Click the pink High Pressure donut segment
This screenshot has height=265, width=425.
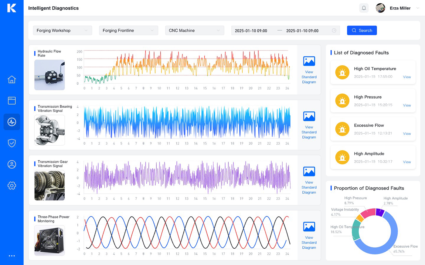[369, 213]
